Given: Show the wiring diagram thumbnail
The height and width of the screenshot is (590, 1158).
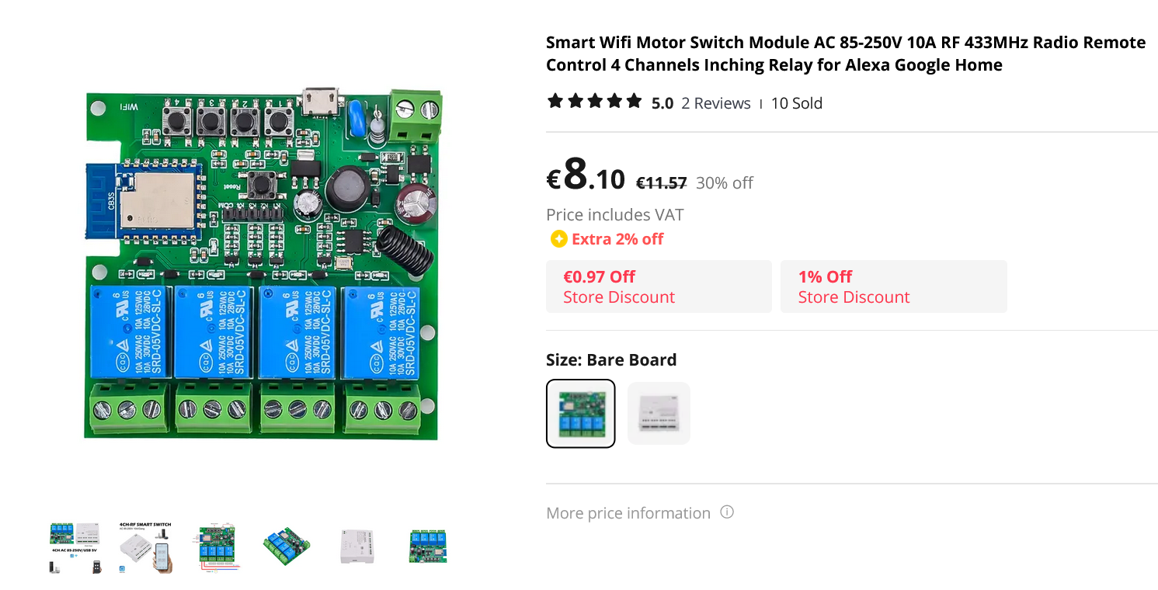Looking at the screenshot, I should [215, 547].
